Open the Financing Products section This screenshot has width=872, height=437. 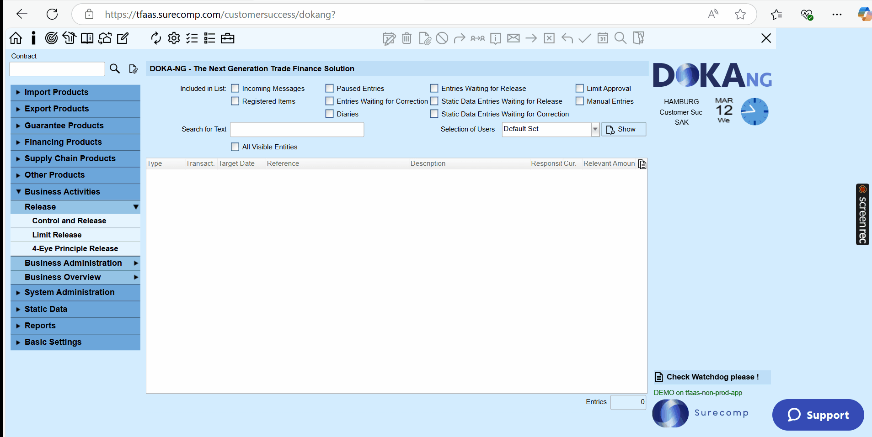[x=75, y=142]
